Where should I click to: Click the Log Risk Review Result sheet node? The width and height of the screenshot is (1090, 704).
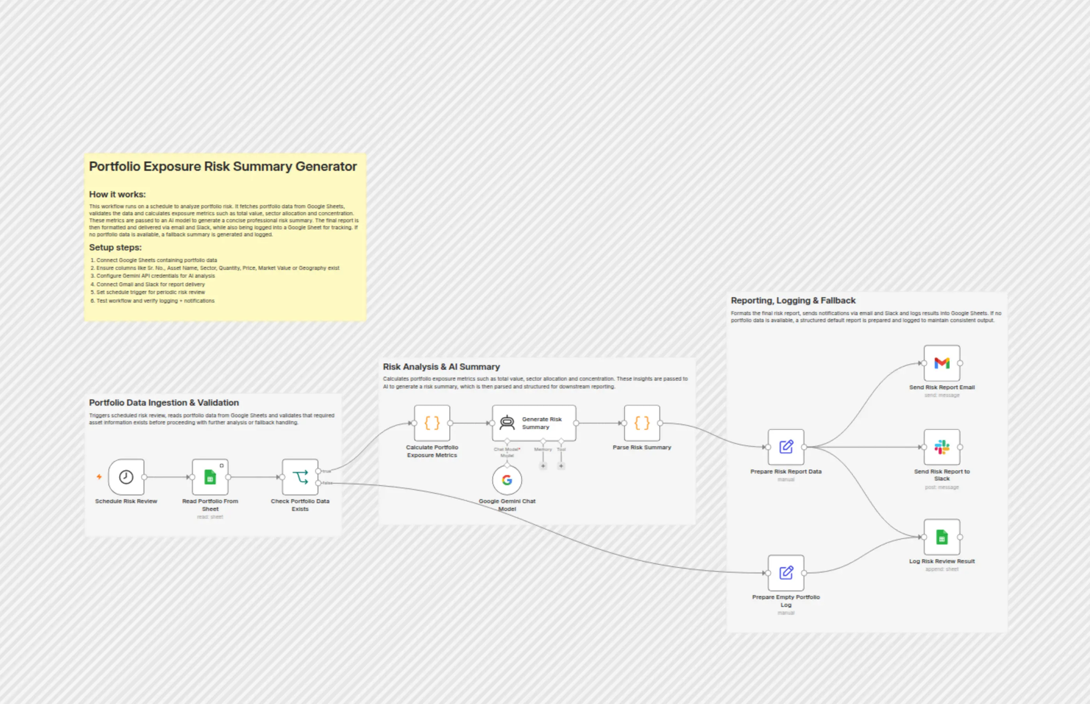tap(942, 537)
